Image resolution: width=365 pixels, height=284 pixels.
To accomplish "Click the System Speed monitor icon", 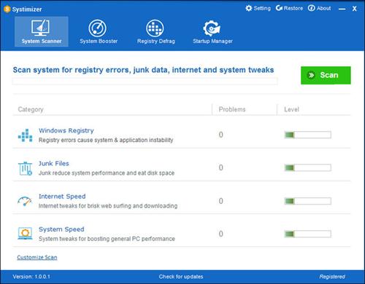I will coord(25,233).
